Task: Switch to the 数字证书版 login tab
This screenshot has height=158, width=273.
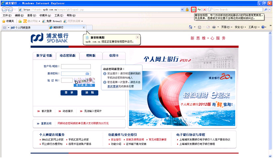Action: [x=44, y=56]
